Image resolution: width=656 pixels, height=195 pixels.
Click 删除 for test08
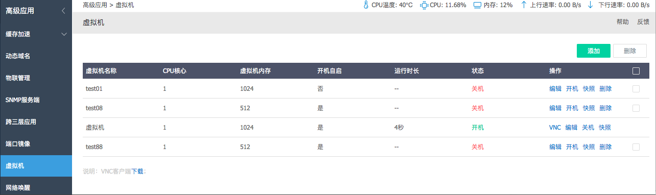point(605,108)
